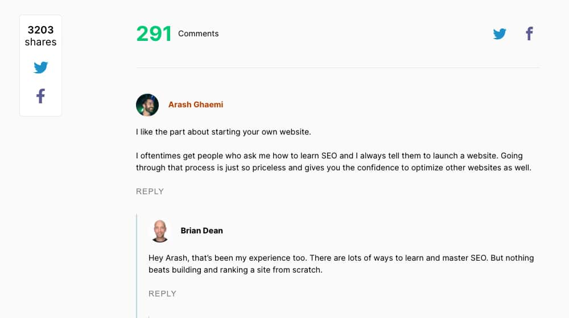Click the 3203 share count number
The height and width of the screenshot is (318, 569).
(x=40, y=30)
